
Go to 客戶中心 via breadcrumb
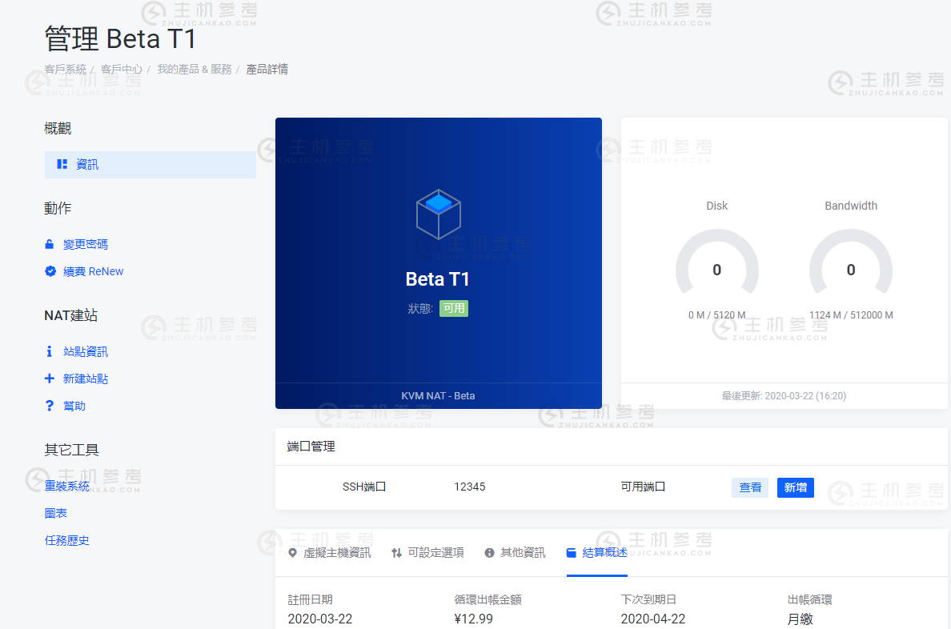pos(120,70)
